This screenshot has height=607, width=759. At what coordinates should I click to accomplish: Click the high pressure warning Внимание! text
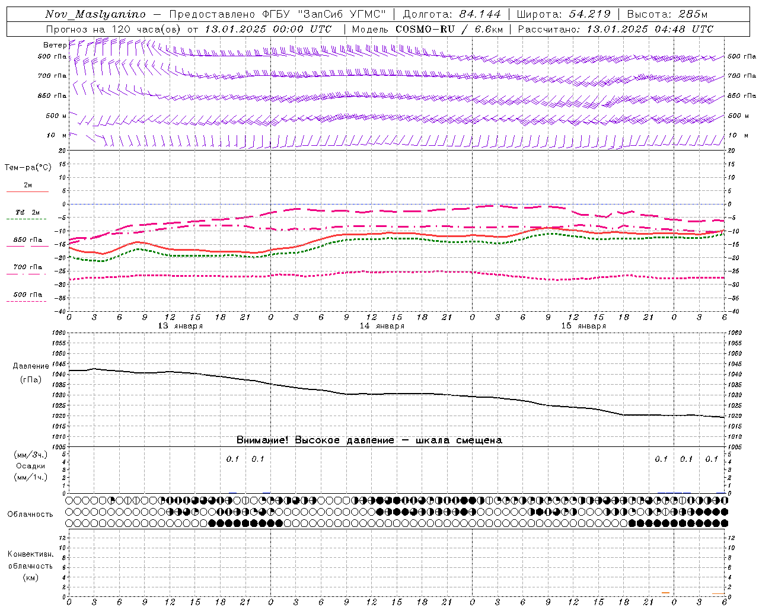pyautogui.click(x=369, y=440)
